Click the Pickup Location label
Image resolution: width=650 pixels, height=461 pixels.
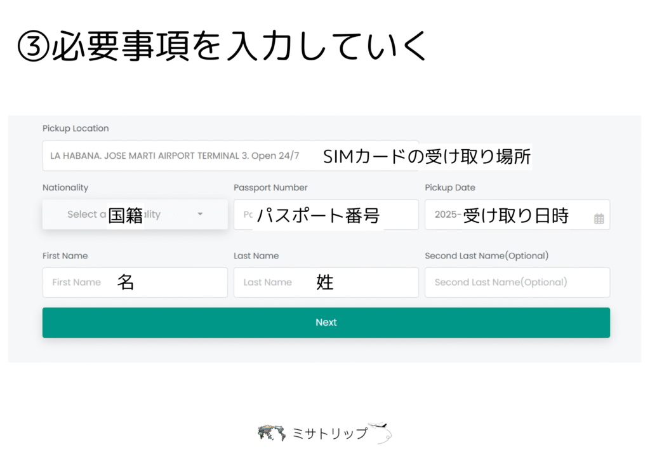tap(76, 128)
